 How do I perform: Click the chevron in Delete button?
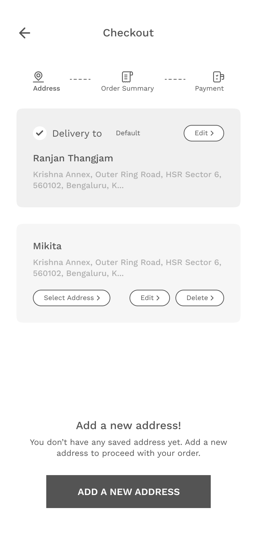pos(212,298)
